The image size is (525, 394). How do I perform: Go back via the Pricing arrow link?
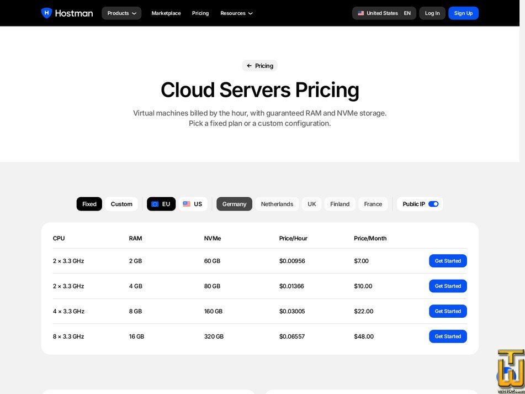[260, 66]
